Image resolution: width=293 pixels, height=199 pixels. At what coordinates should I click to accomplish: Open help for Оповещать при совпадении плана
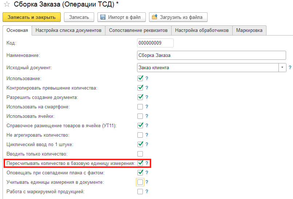[147, 173]
